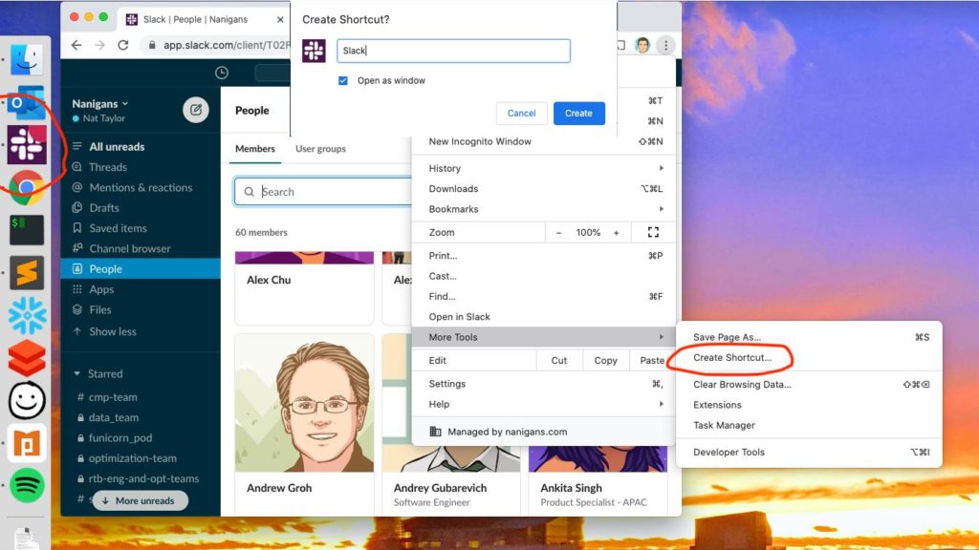Compose a new Slack message
Viewport: 979px width, 550px height.
pos(195,110)
